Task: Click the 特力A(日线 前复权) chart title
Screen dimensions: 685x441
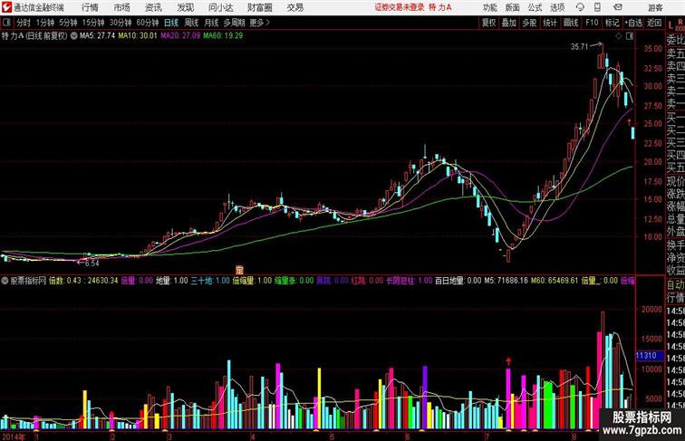Action: tap(35, 36)
